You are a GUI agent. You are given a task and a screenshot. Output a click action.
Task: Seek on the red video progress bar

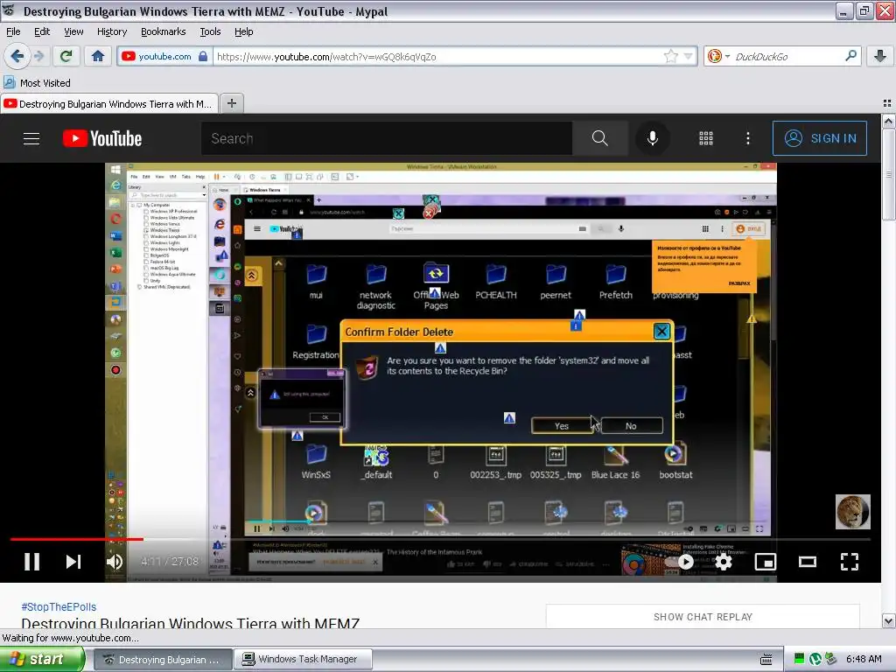[x=440, y=539]
